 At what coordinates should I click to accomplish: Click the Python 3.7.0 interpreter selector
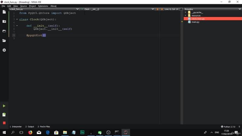228,127
